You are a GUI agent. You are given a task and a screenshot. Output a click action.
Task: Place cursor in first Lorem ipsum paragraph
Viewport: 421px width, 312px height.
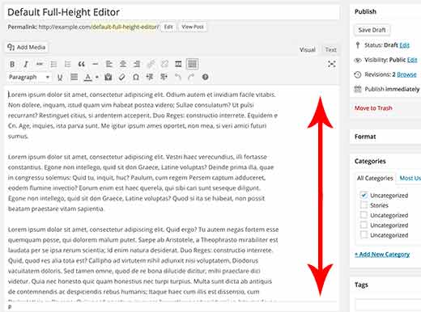coord(142,116)
